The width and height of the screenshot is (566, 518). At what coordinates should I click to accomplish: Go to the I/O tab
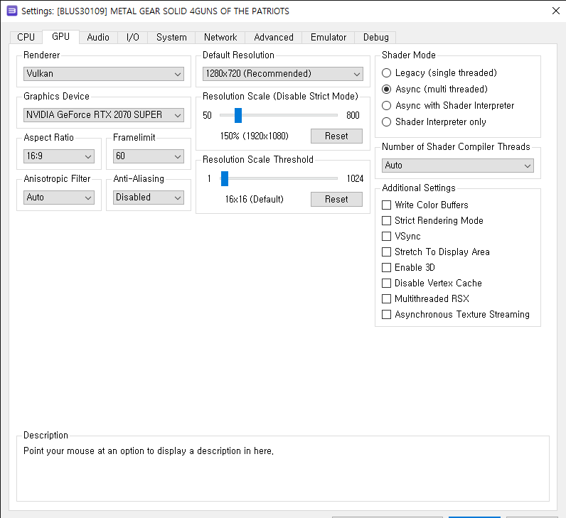coord(132,37)
